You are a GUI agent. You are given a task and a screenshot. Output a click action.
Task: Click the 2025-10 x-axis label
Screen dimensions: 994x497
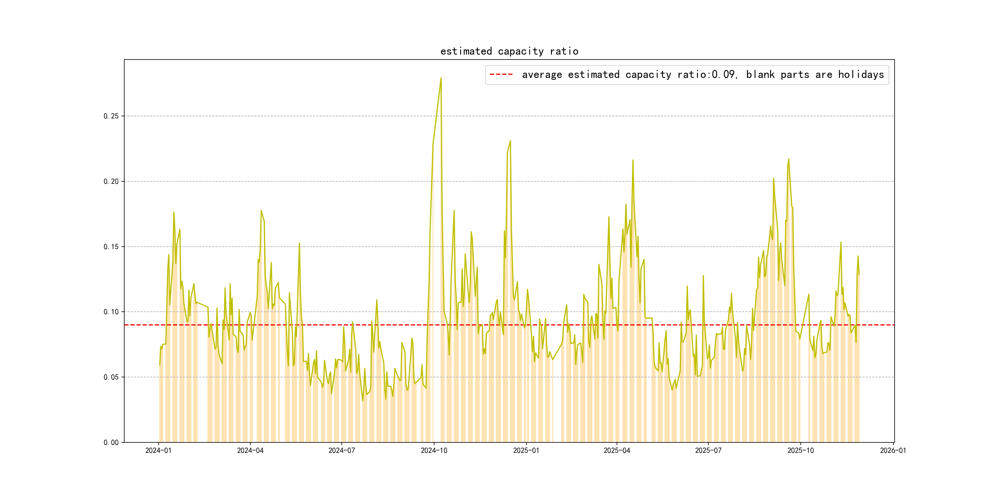click(800, 450)
